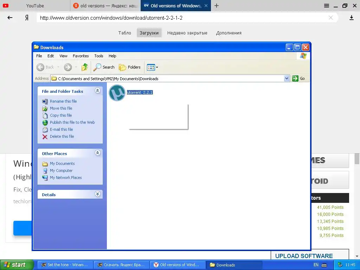The width and height of the screenshot is (360, 270).
Task: Open the Tools menu
Action: tap(99, 56)
